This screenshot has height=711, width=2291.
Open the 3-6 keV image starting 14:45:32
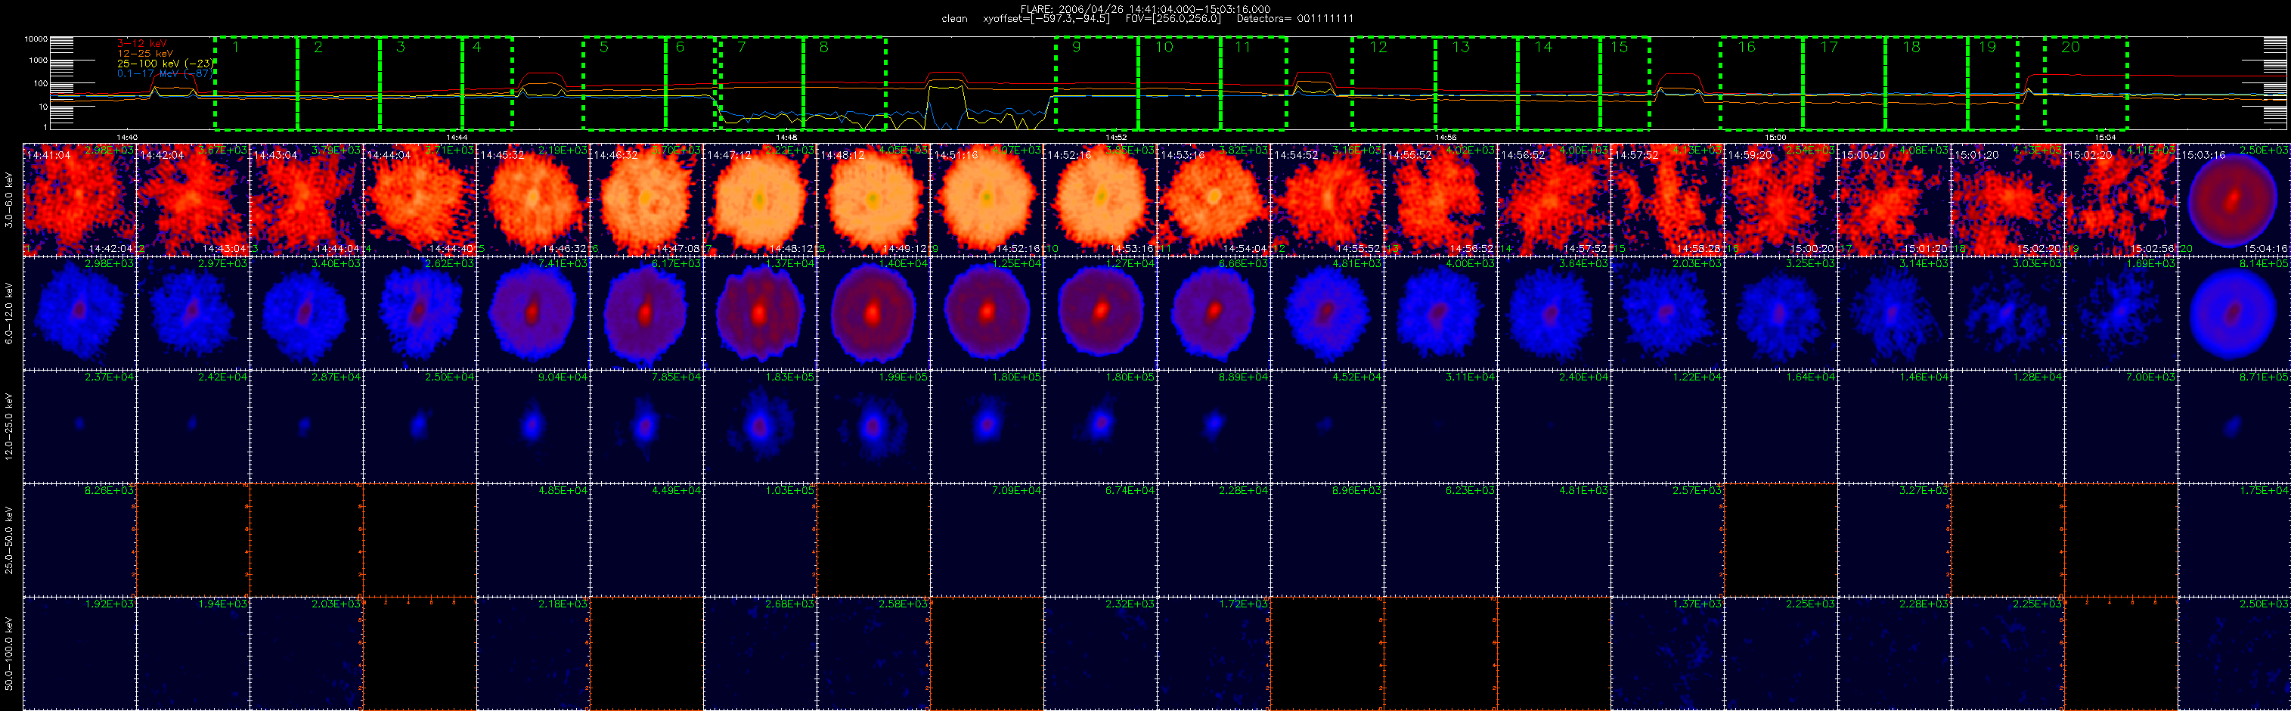click(534, 200)
